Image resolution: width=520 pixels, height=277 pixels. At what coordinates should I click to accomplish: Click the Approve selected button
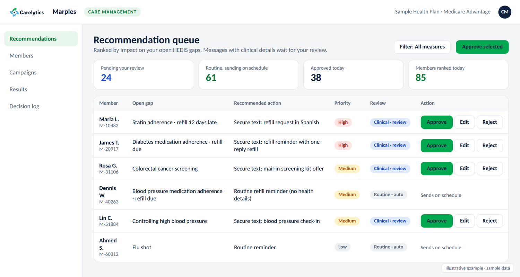click(482, 47)
